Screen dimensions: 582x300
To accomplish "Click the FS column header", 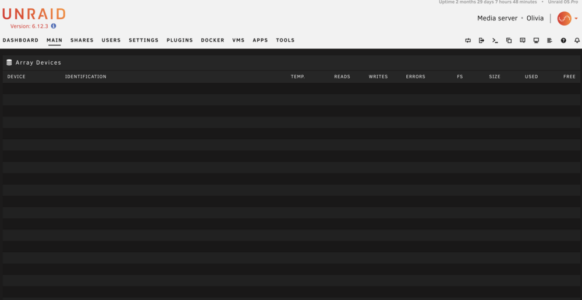I will 460,77.
